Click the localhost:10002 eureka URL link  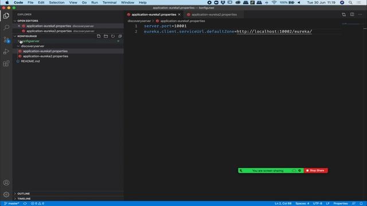(274, 31)
